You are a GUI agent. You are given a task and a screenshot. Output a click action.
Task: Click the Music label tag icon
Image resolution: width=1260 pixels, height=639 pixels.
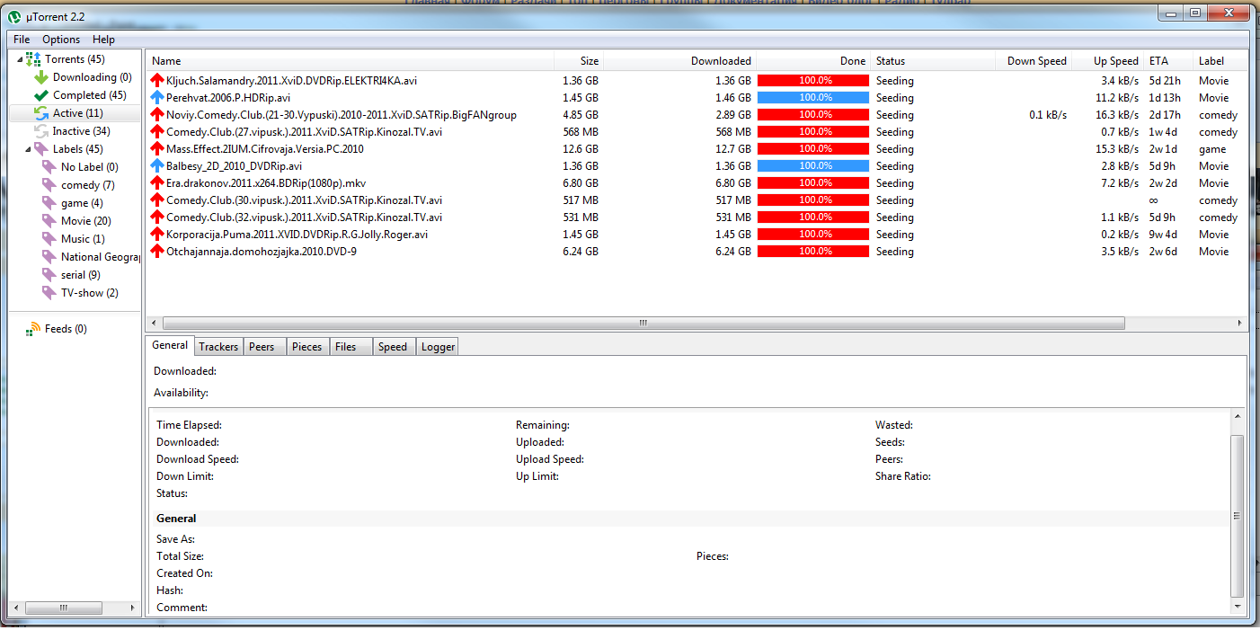[x=49, y=239]
